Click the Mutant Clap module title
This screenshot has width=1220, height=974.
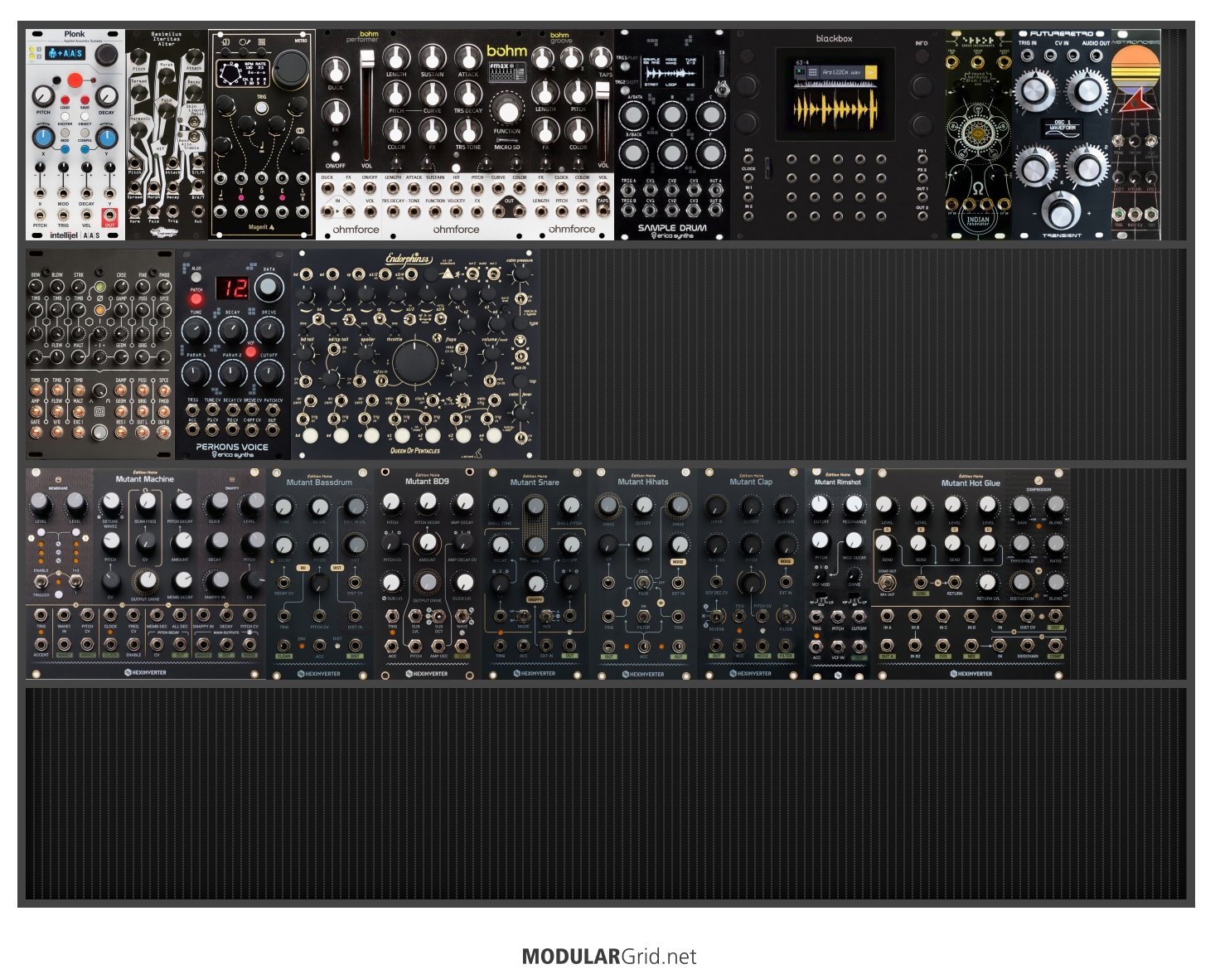(x=751, y=481)
